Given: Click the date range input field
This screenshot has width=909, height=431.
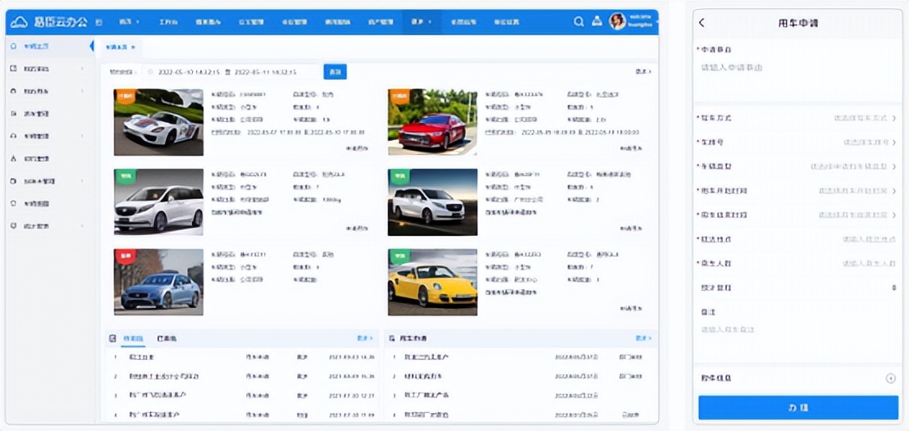Looking at the screenshot, I should [230, 72].
